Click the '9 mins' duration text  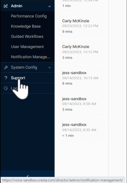pyautogui.click(x=67, y=31)
